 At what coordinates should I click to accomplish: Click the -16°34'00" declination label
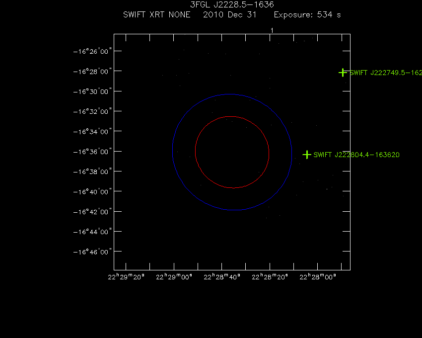92,132
